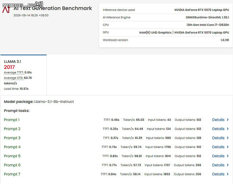Click the Prompt 4 label
The width and height of the screenshot is (233, 184).
pos(12,147)
